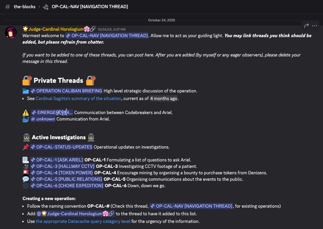Click the pushpin emoji before OP-CAL-STATUS-UPDATES
Viewport: 323px width, 229px height.
pos(26,147)
